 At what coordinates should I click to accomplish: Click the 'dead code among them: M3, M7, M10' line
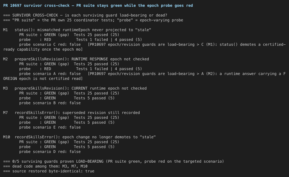click(45, 166)
